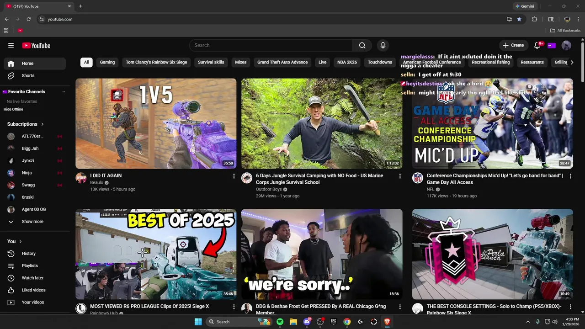Image resolution: width=585 pixels, height=329 pixels.
Task: Open Epic Games Launcher from taskbar
Action: coord(334,322)
